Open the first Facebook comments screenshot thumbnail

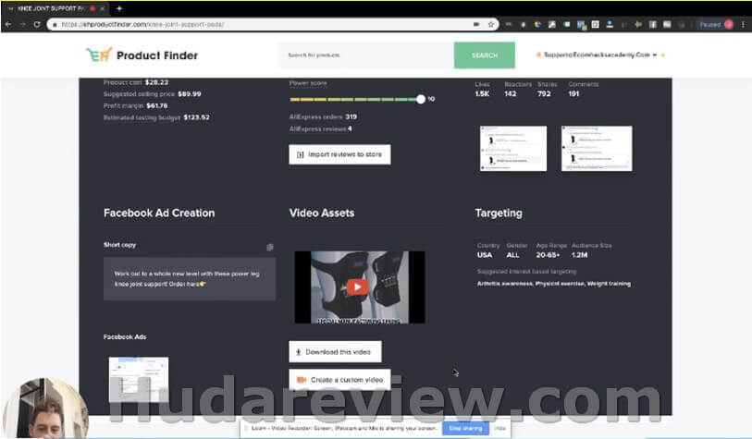click(x=513, y=149)
